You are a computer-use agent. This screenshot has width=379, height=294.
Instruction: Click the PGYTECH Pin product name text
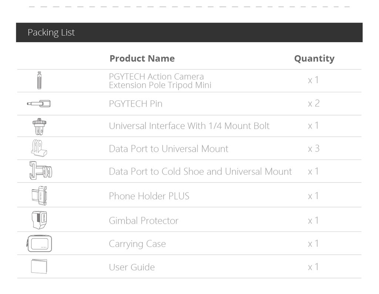point(135,104)
